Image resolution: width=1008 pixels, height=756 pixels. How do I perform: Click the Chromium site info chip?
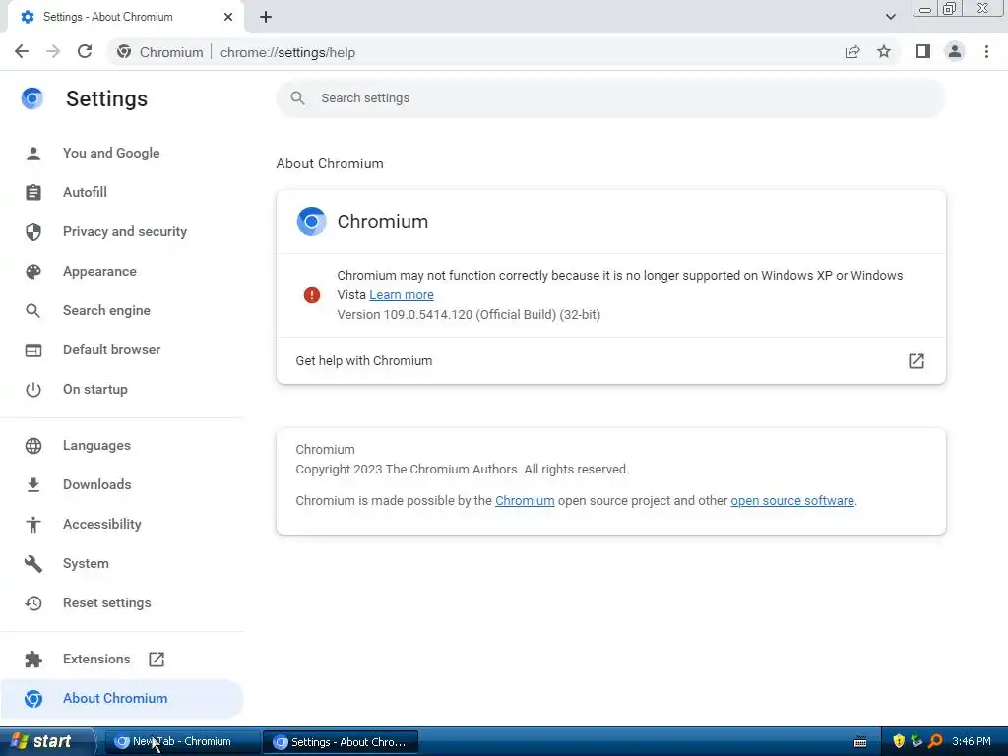pyautogui.click(x=160, y=53)
